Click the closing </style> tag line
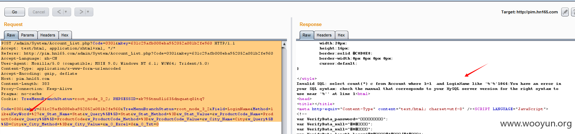This screenshot has height=134, width=575. point(307,79)
